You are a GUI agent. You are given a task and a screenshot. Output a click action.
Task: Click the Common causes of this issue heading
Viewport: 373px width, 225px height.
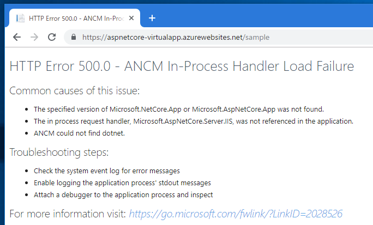(75, 90)
